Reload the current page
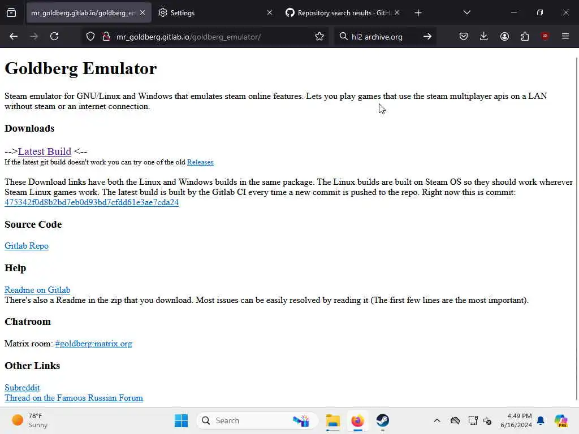The image size is (579, 434). click(x=54, y=37)
